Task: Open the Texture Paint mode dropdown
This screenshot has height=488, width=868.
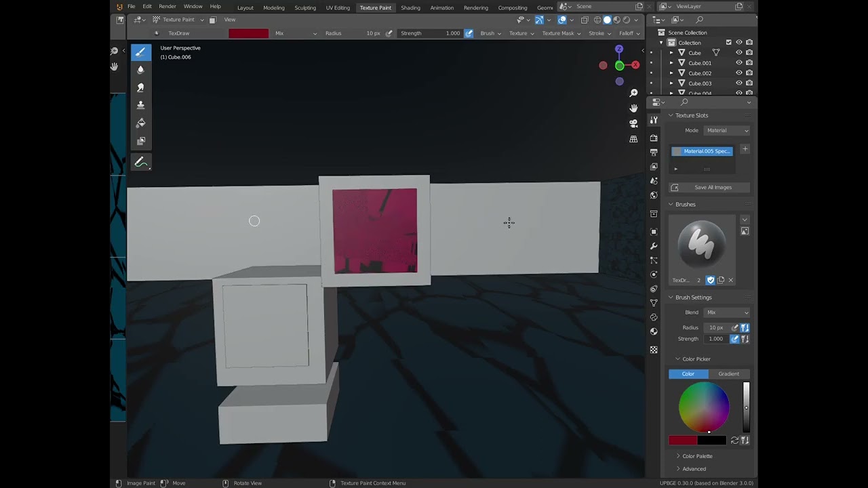Action: [178, 20]
